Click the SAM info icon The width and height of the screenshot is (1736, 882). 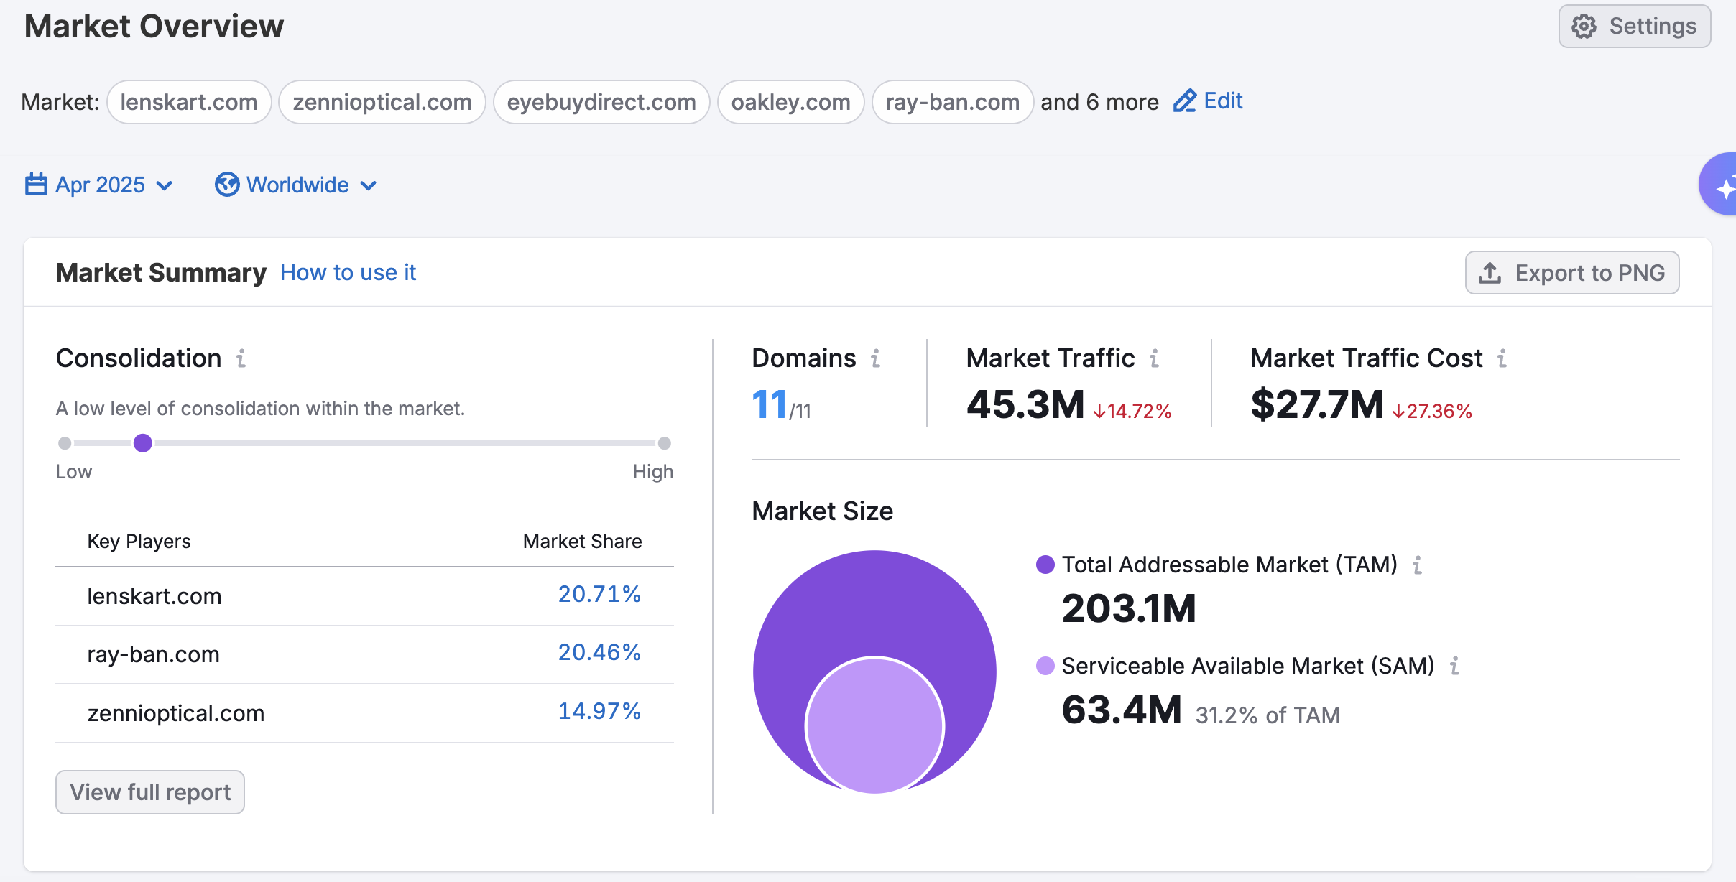1454,666
